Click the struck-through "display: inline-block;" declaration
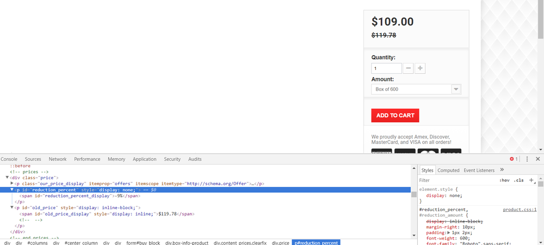Image resolution: width=544 pixels, height=245 pixels. click(x=454, y=221)
